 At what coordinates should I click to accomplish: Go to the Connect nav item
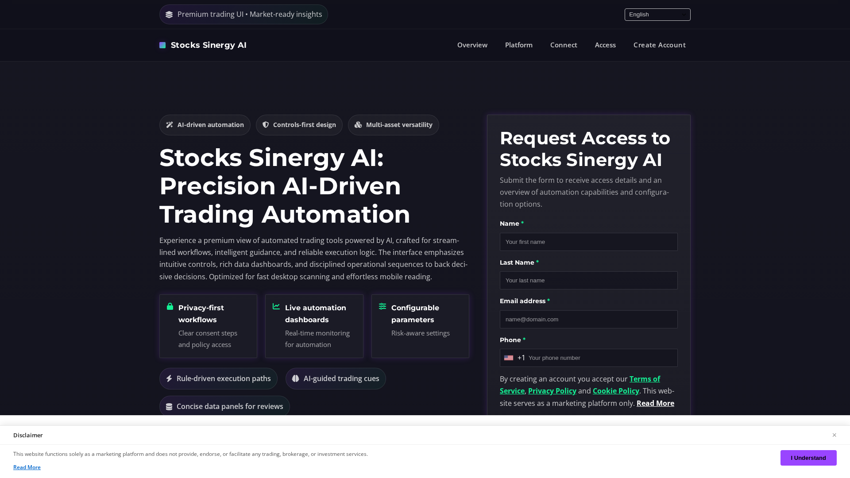tap(564, 45)
